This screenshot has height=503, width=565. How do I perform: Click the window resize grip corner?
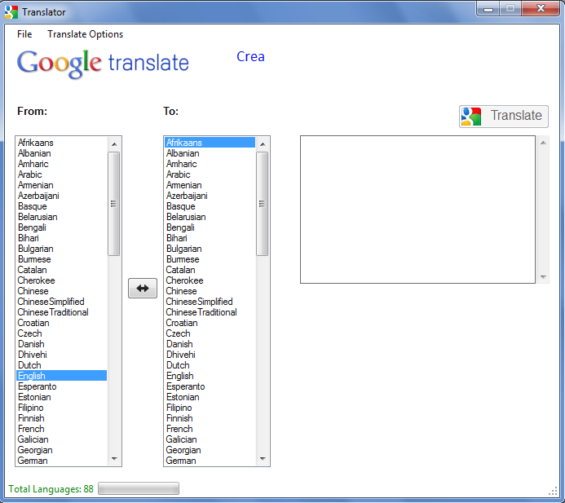[553, 492]
